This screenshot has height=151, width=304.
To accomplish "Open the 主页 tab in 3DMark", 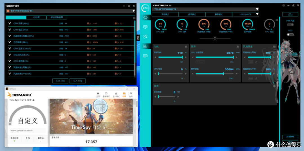I will 98,95.
